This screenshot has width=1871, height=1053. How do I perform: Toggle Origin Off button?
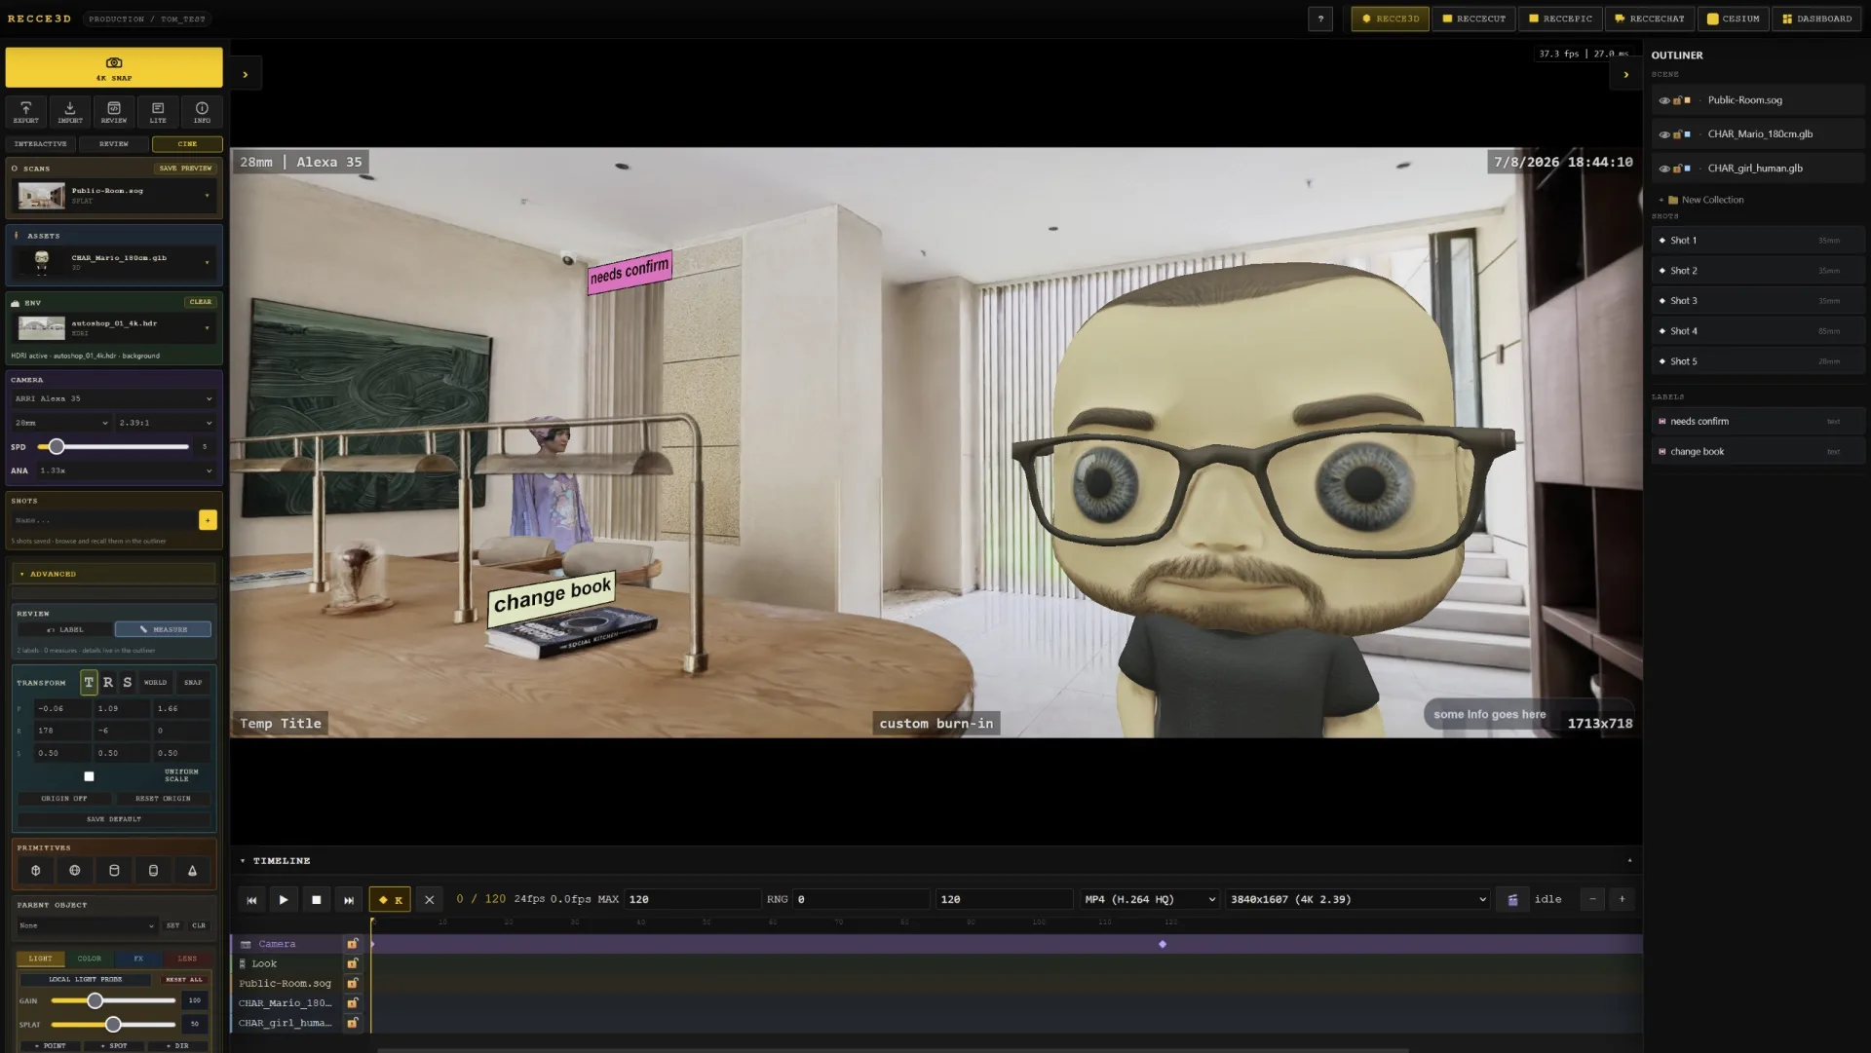pyautogui.click(x=64, y=799)
